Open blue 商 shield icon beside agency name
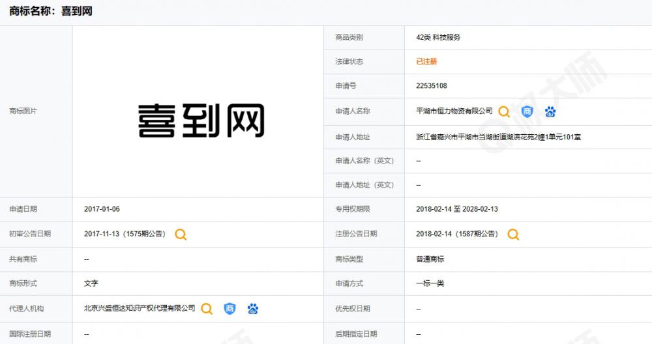 [230, 309]
